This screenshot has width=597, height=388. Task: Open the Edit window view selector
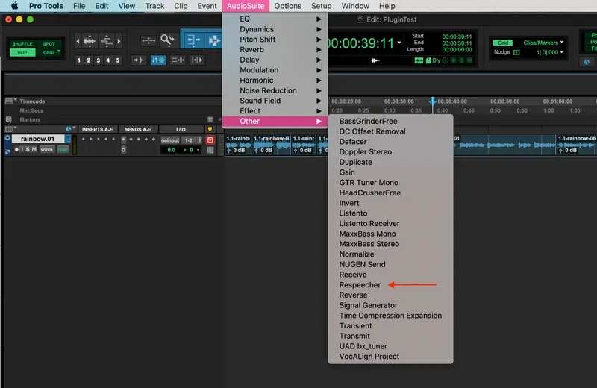(10, 129)
